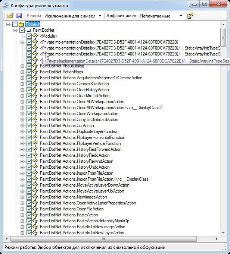The height and width of the screenshot is (254, 230).
Task: Select PaintDotNet.Actions.NewImageAction in the tree
Action: 73,197
